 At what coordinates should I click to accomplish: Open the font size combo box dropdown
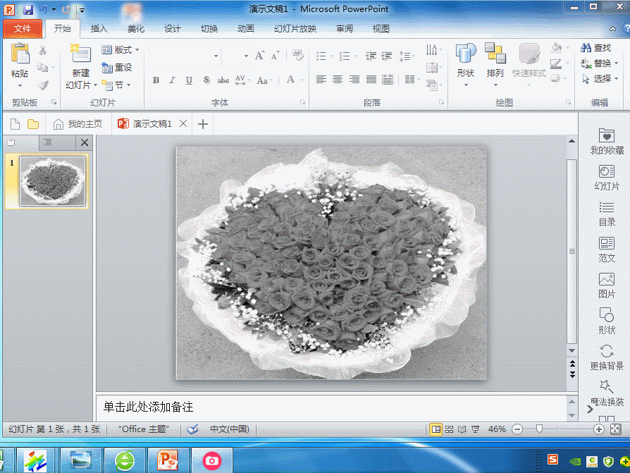coord(247,56)
